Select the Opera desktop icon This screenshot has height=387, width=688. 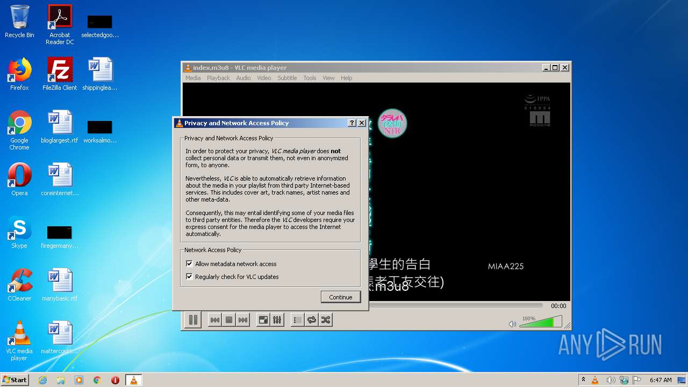(x=19, y=180)
